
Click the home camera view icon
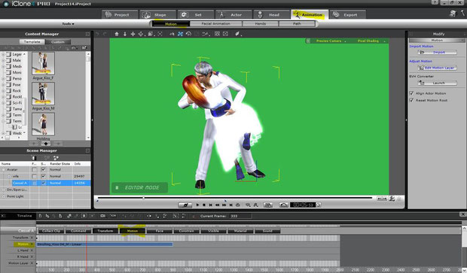117,34
